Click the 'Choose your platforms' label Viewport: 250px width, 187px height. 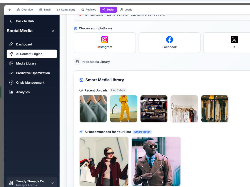tap(96, 28)
